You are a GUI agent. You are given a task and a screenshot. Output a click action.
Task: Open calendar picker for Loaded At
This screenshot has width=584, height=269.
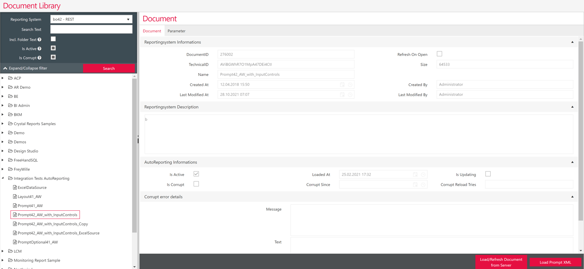click(x=415, y=174)
